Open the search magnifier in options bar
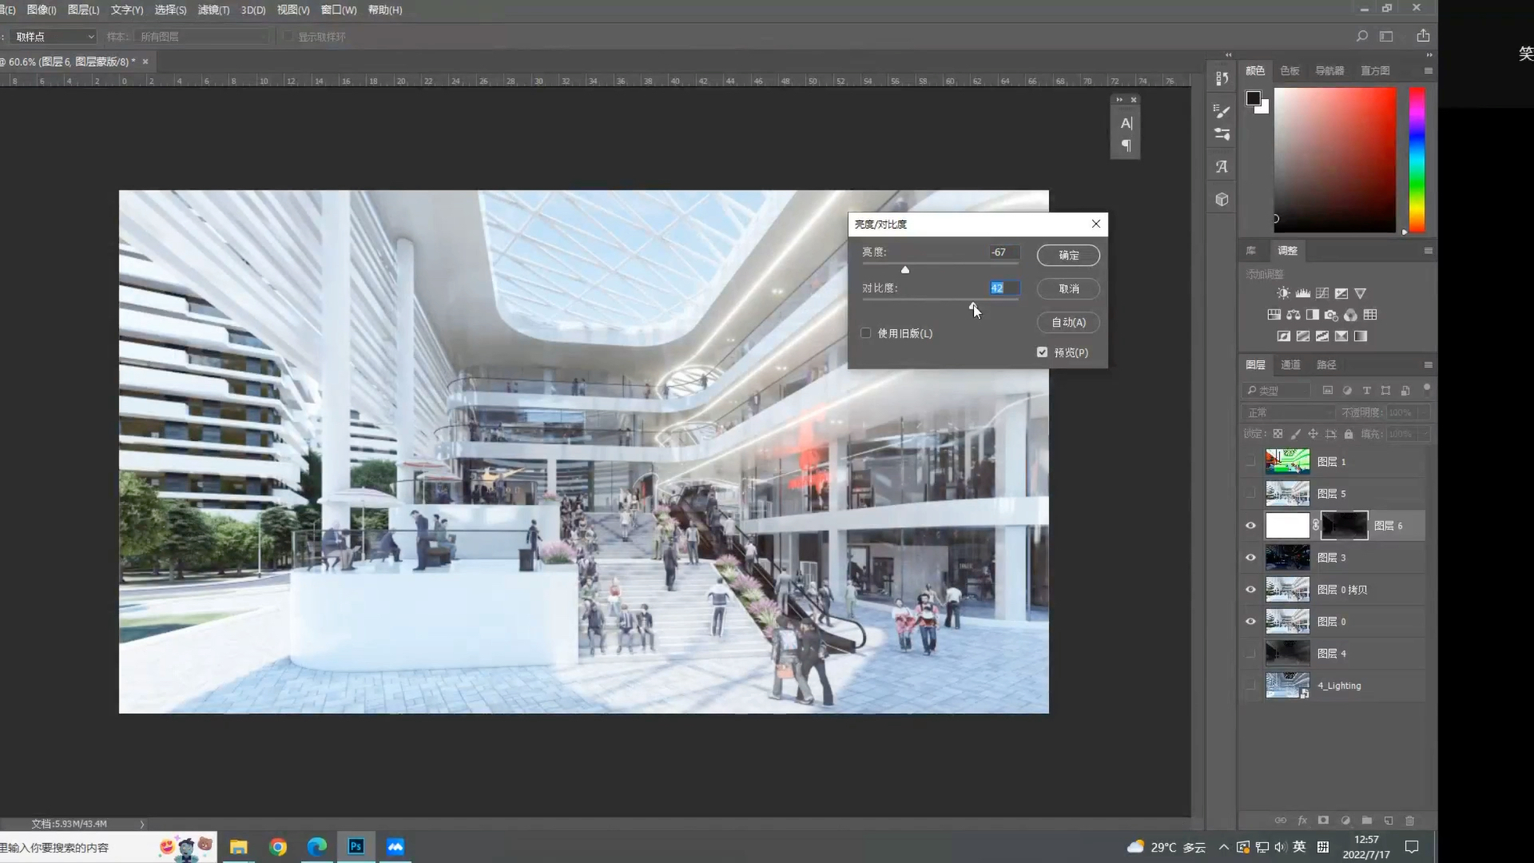 tap(1362, 36)
